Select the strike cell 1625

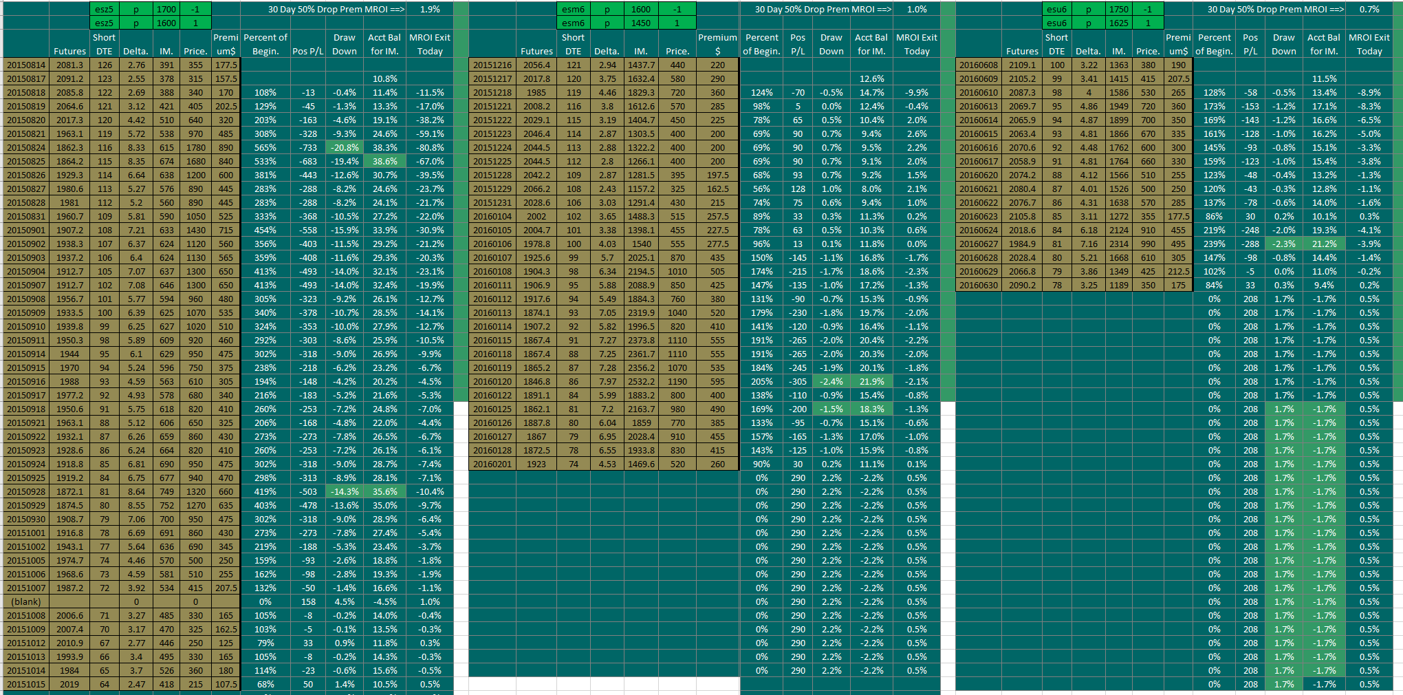pos(1118,23)
